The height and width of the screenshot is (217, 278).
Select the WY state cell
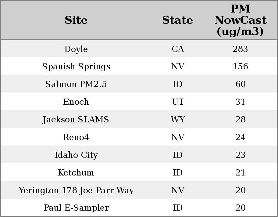pyautogui.click(x=178, y=120)
